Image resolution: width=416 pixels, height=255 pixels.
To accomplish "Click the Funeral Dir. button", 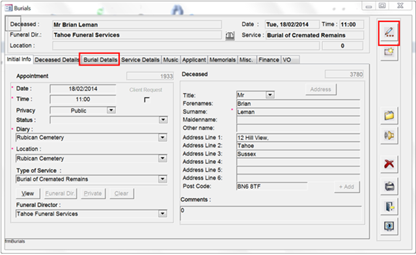I will (60, 193).
